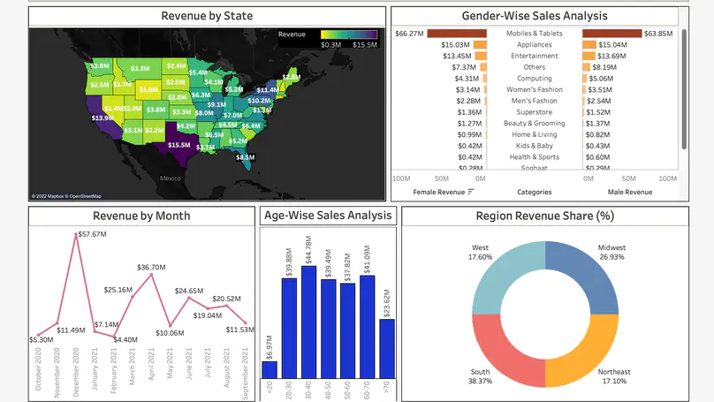Click the Men's Fashion category label

pyautogui.click(x=534, y=101)
